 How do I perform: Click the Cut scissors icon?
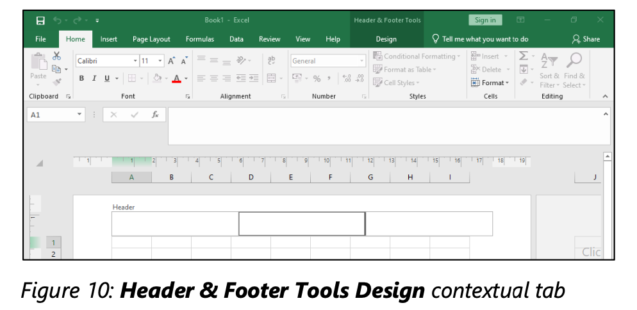pos(57,56)
